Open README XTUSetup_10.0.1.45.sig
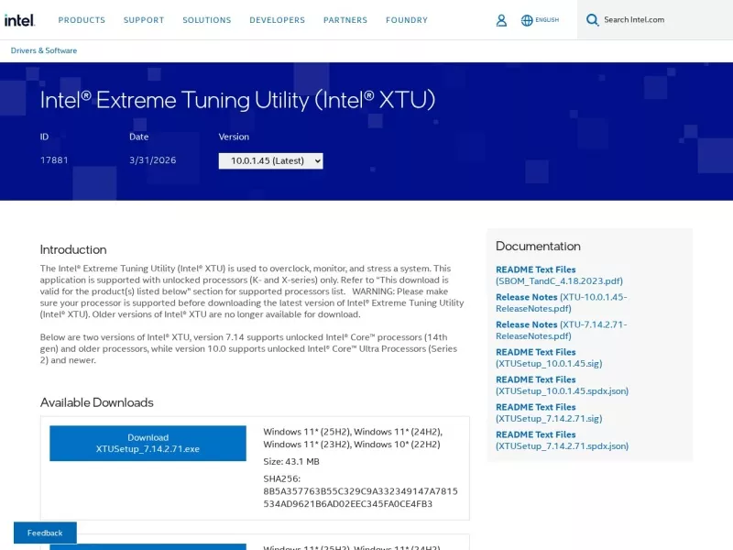Screen dimensions: 733x550 549,357
